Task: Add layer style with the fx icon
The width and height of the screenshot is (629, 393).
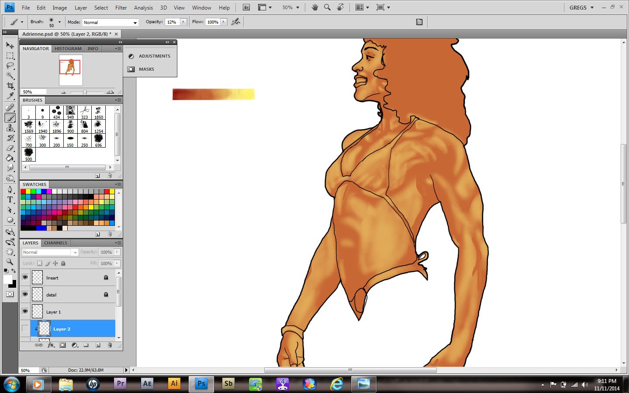Action: (x=51, y=345)
